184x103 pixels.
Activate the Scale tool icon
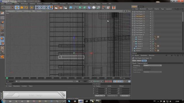click(22, 7)
